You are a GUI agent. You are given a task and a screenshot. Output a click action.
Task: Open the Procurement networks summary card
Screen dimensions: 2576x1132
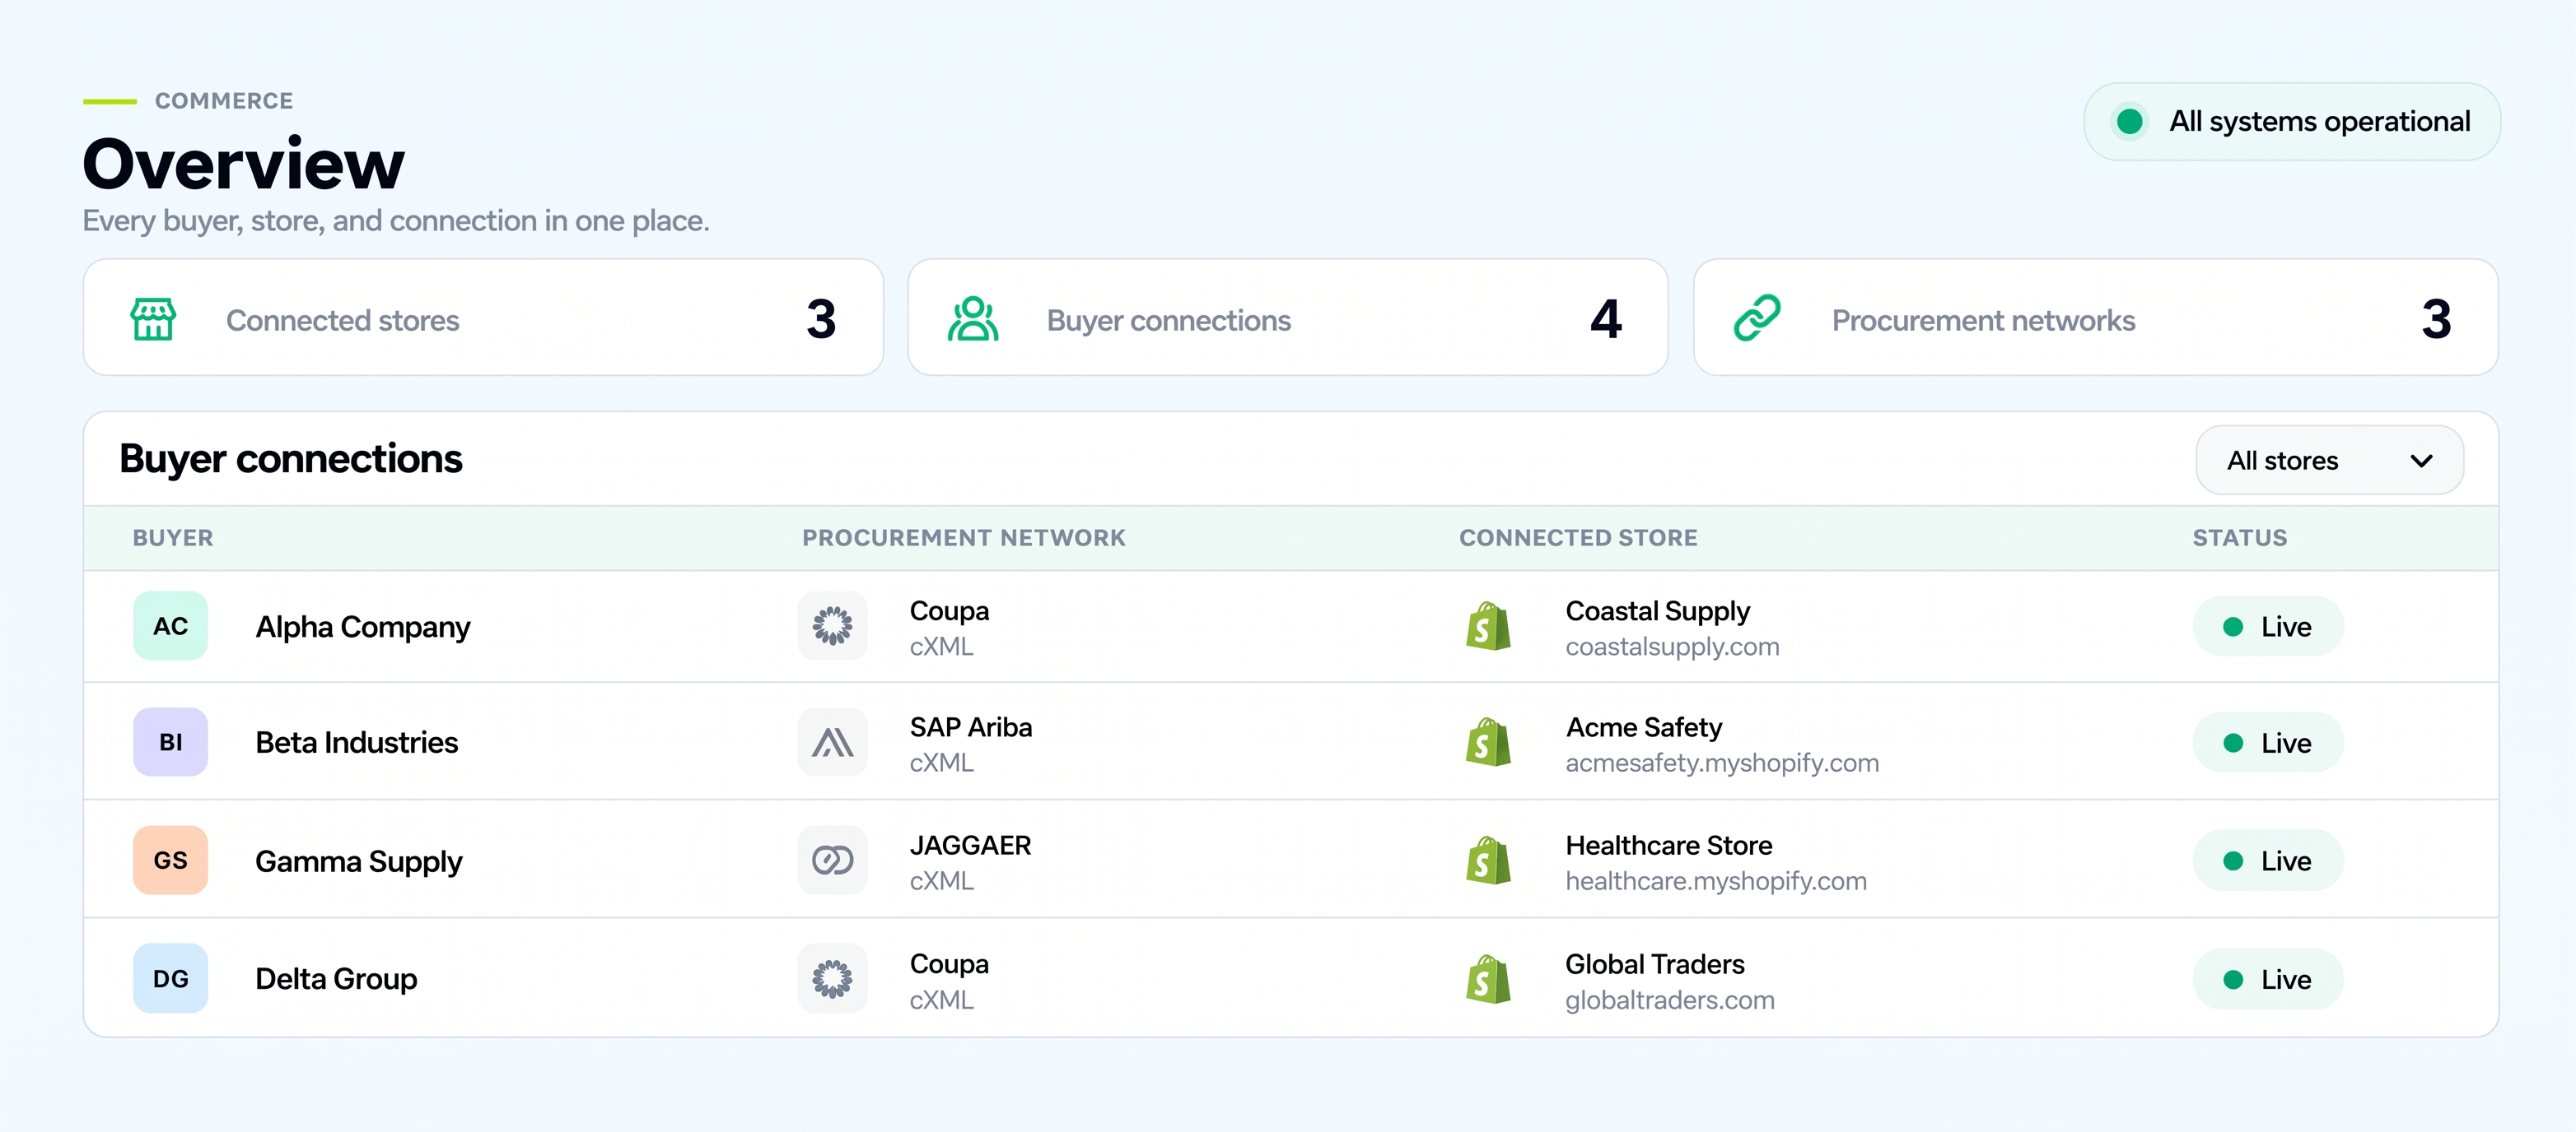(2095, 318)
